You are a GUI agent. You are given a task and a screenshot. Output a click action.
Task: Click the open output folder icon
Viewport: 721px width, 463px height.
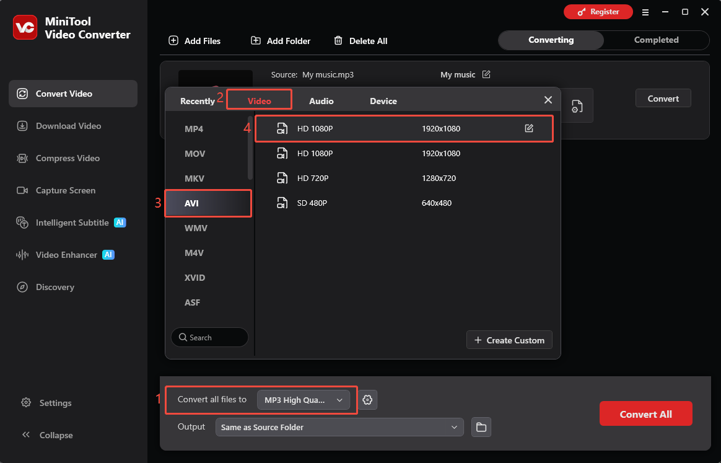tap(481, 427)
